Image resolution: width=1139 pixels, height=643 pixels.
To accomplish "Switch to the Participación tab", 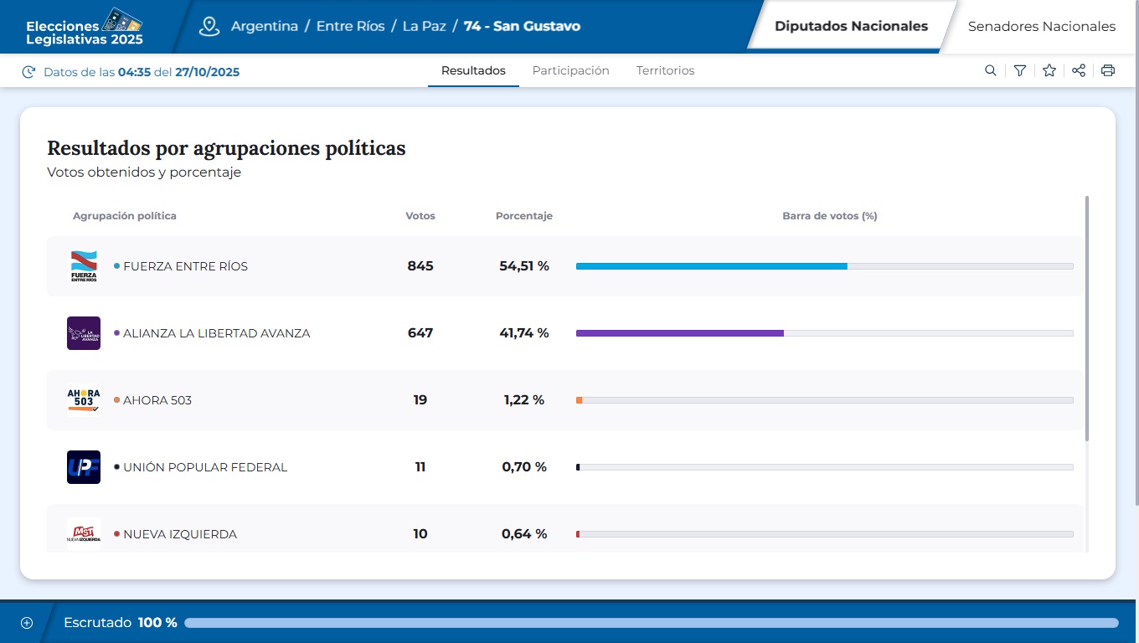I will pos(570,70).
